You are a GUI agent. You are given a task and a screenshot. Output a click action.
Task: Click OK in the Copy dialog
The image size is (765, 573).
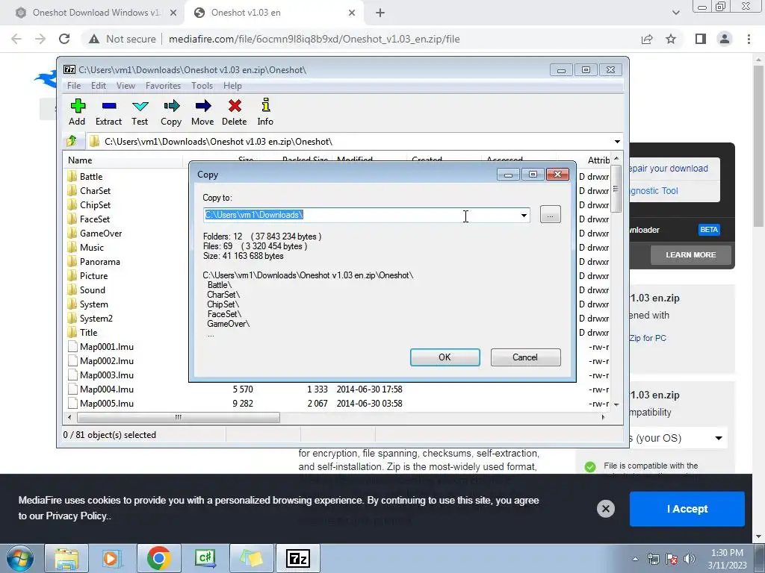click(x=445, y=357)
